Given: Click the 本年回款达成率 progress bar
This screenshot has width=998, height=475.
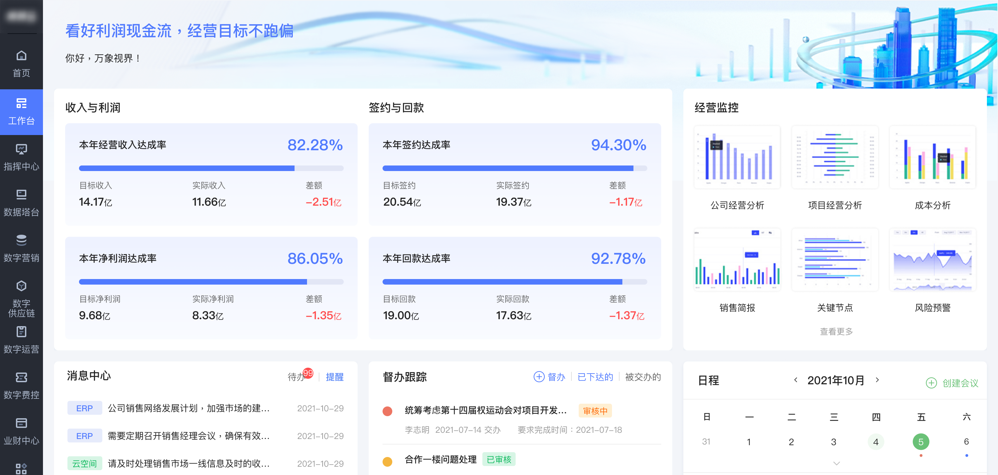Looking at the screenshot, I should click(515, 281).
